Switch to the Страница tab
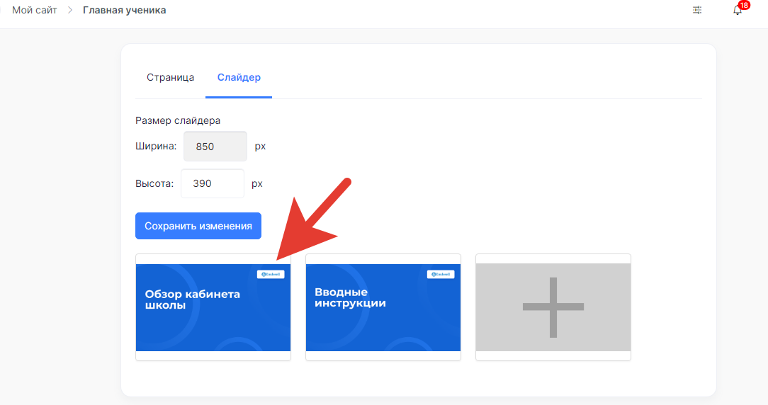Screen dimensions: 768x405 [170, 77]
